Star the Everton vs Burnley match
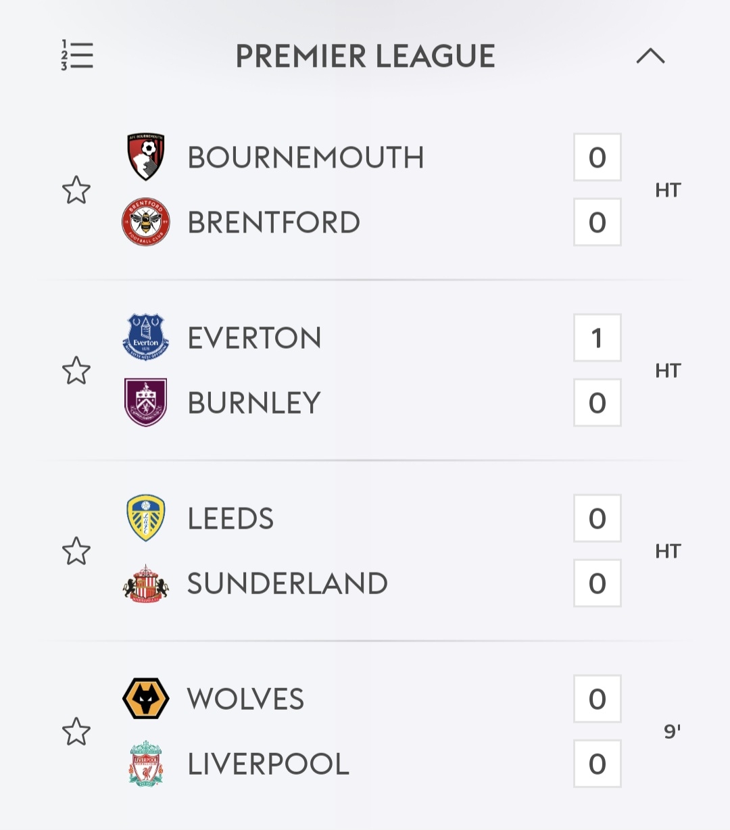Image resolution: width=730 pixels, height=830 pixels. (76, 370)
